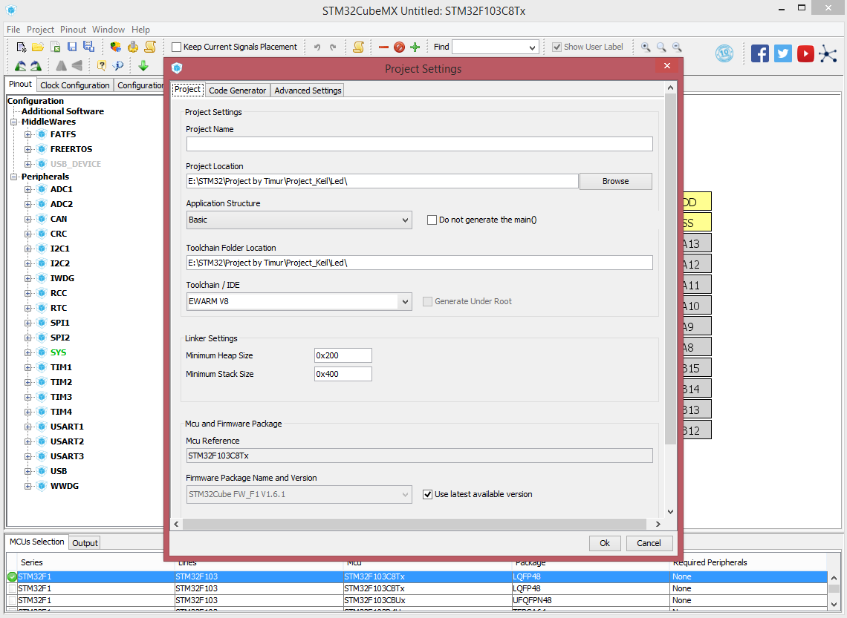The width and height of the screenshot is (847, 618).
Task: Open the Twitter link icon
Action: tap(782, 53)
